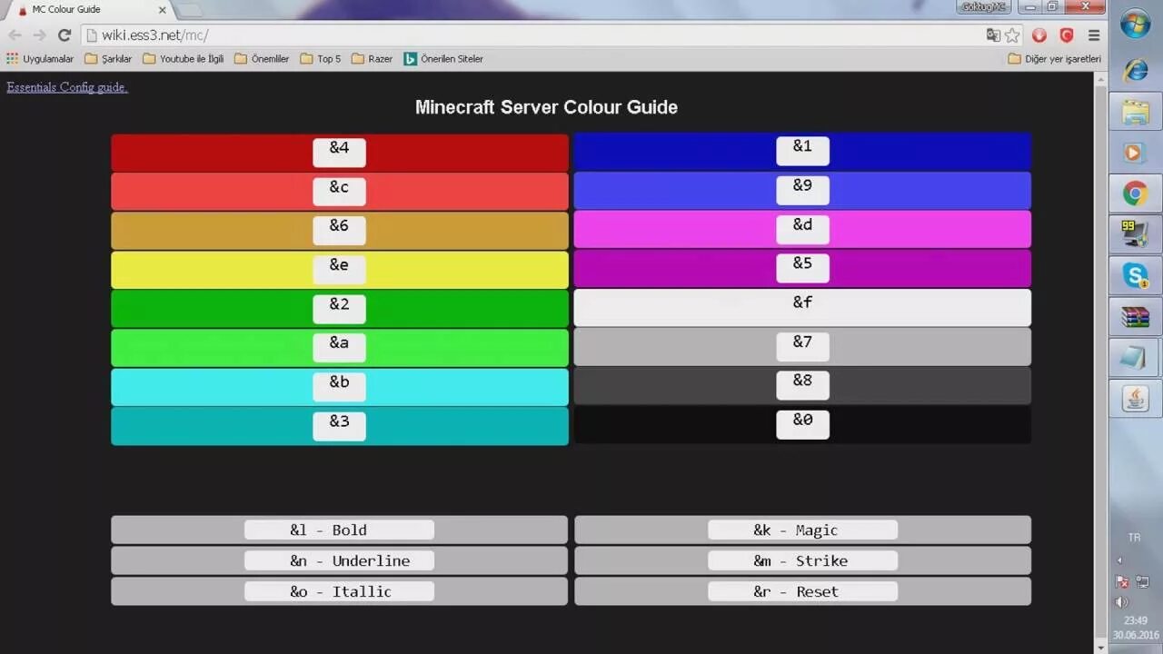Click the gold &6 swatch
The width and height of the screenshot is (1163, 654).
click(340, 231)
